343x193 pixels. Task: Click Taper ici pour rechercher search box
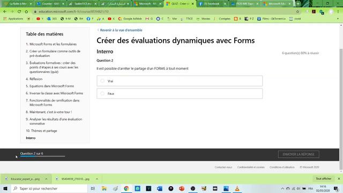pyautogui.click(x=49, y=188)
